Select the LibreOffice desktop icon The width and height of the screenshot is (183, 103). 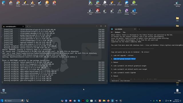coord(105,4)
